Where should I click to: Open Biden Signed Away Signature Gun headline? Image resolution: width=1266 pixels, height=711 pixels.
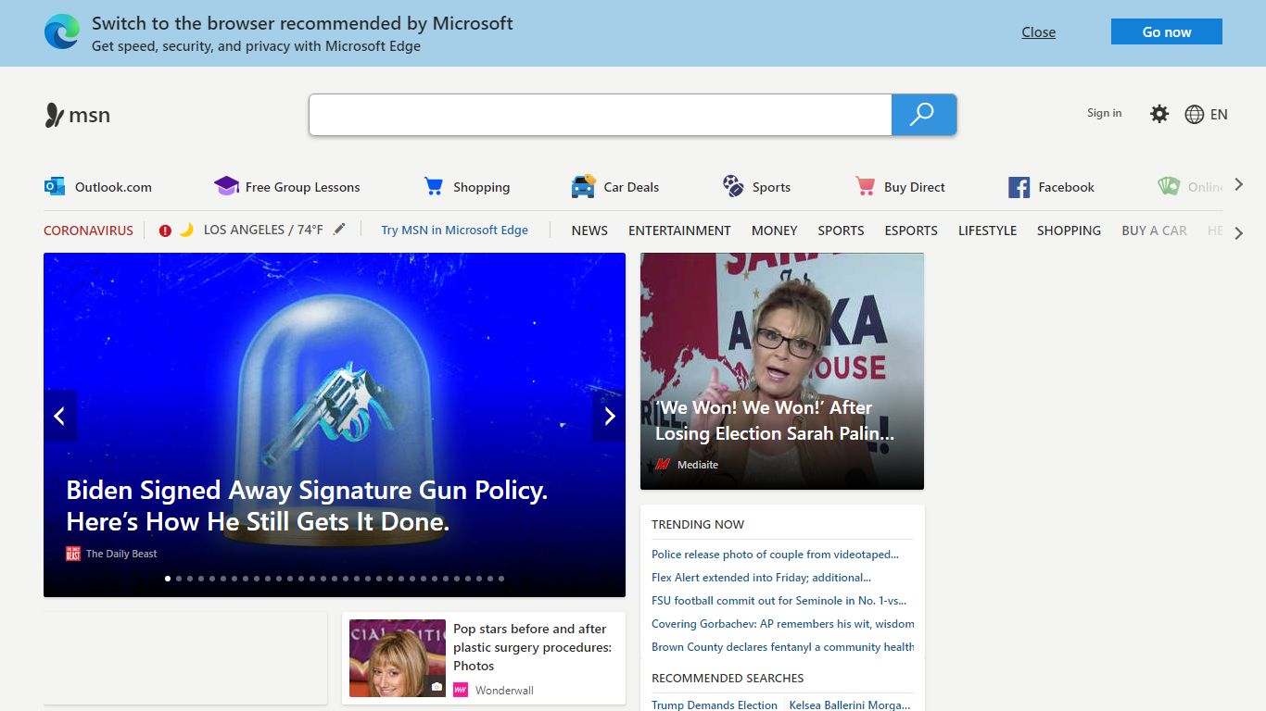click(307, 505)
